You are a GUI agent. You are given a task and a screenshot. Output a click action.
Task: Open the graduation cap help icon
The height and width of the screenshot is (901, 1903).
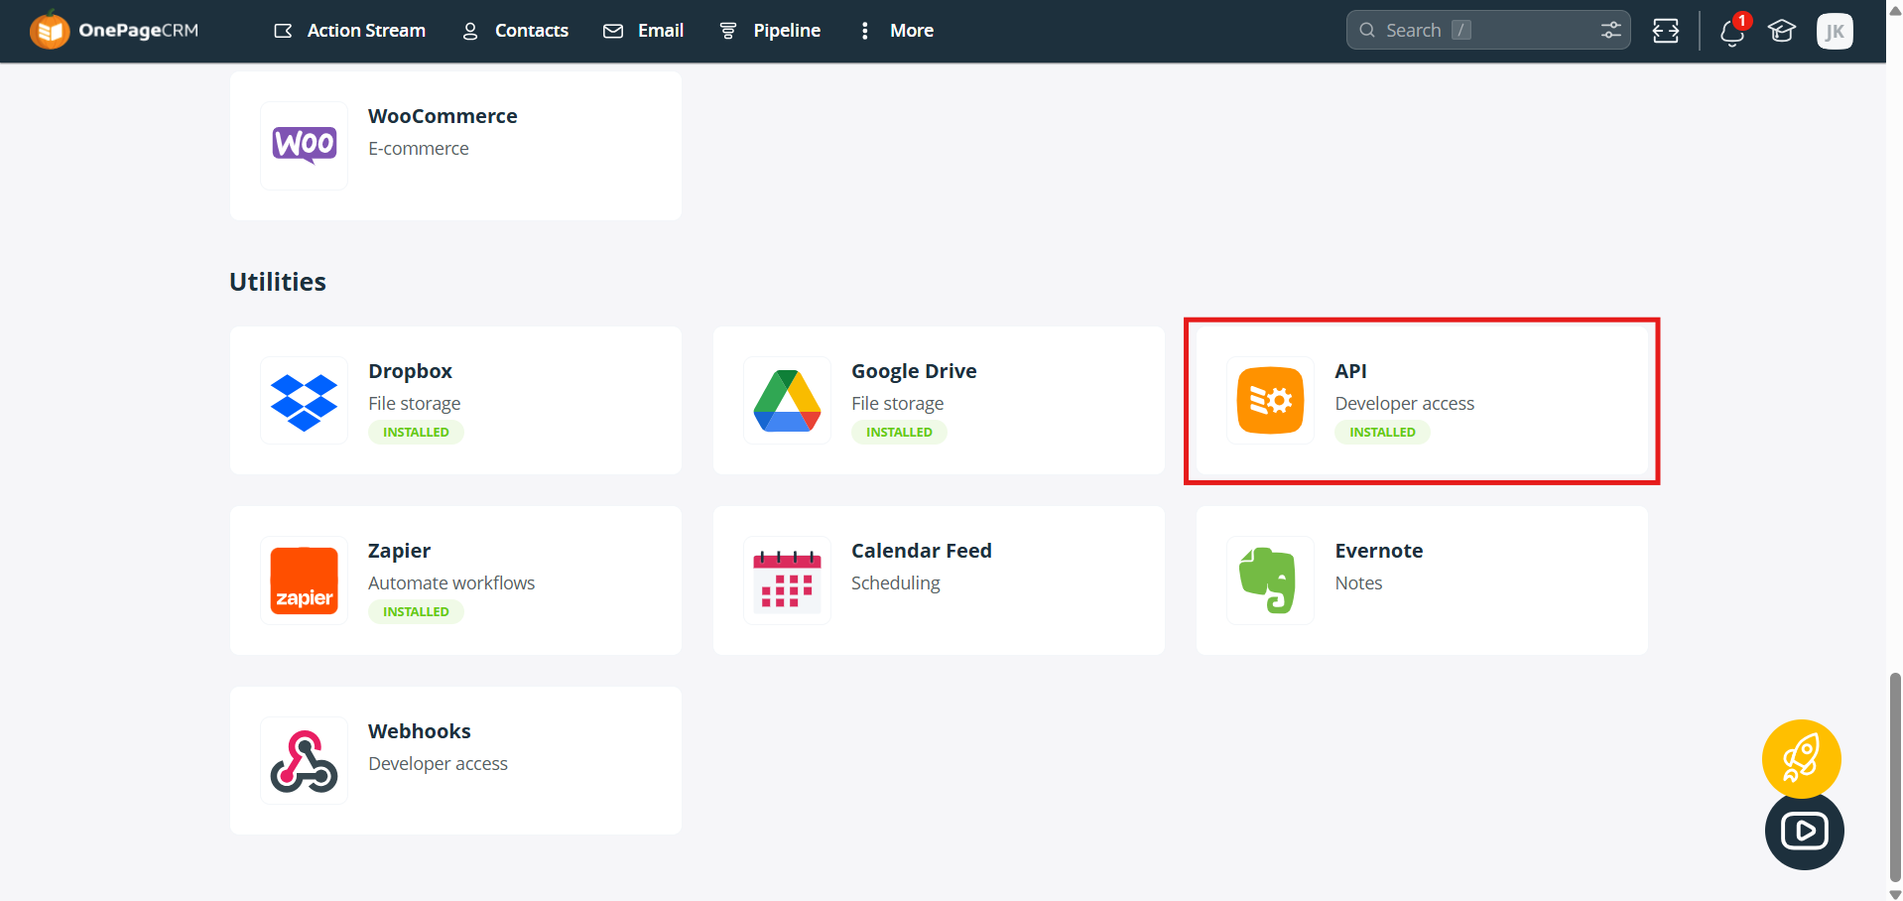click(x=1782, y=31)
